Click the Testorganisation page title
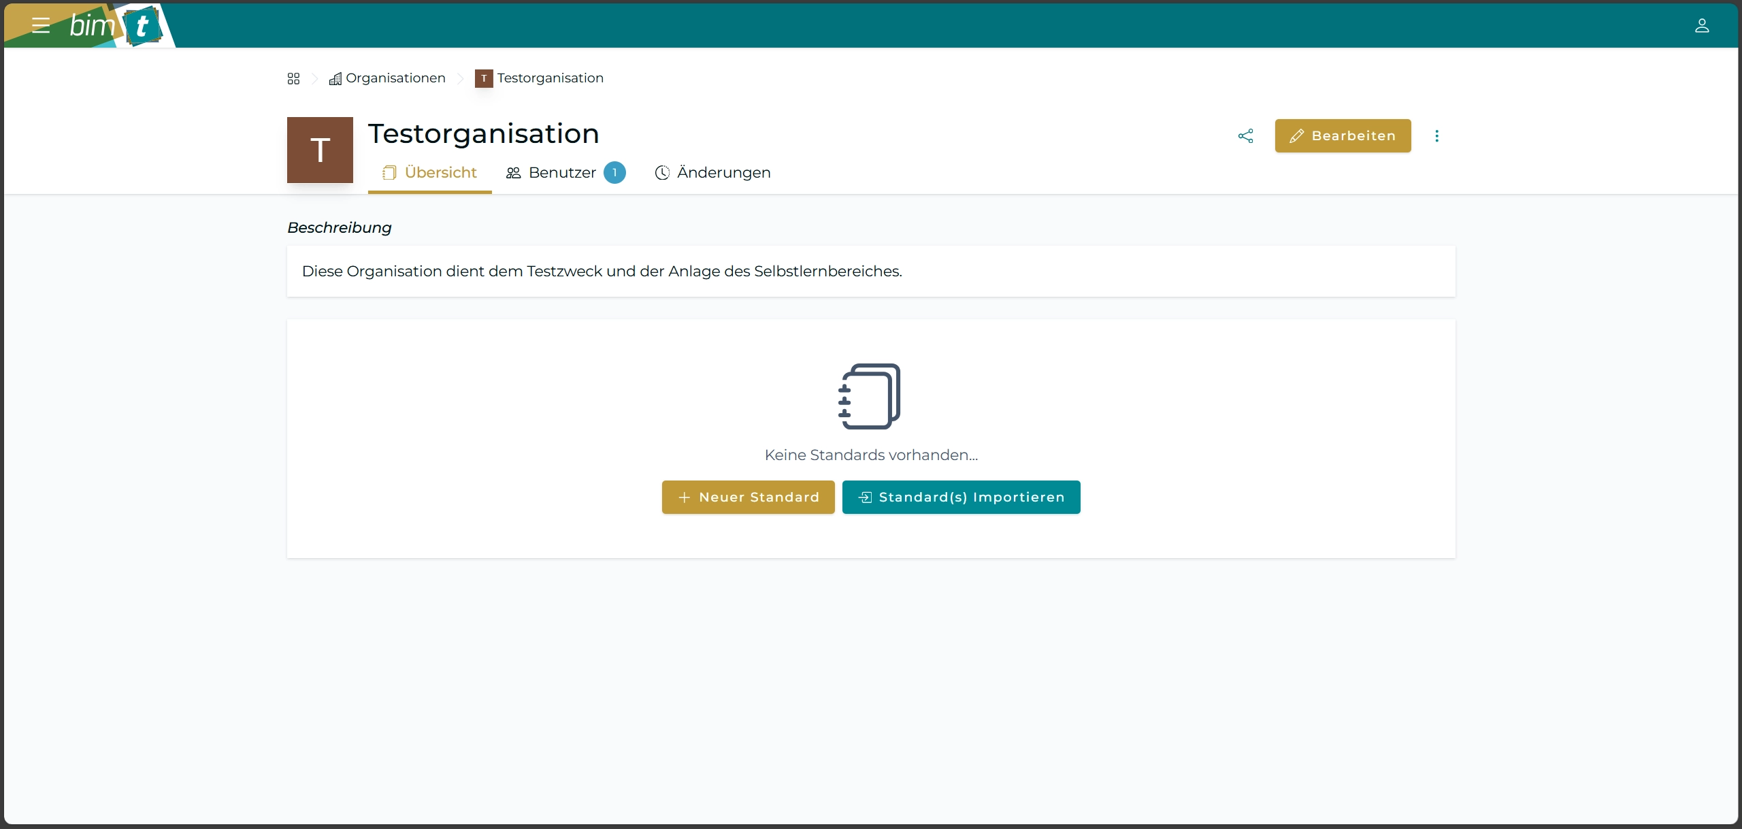 (x=483, y=134)
